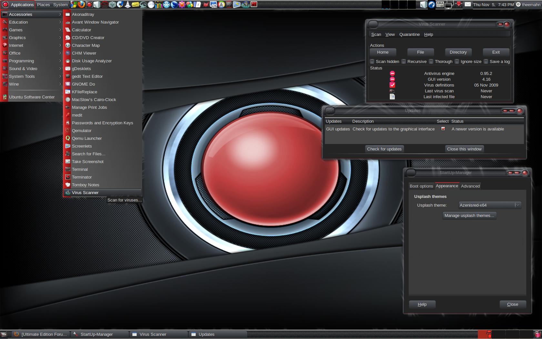The height and width of the screenshot is (339, 542).
Task: Open Take Screenshot utility
Action: coord(103,161)
